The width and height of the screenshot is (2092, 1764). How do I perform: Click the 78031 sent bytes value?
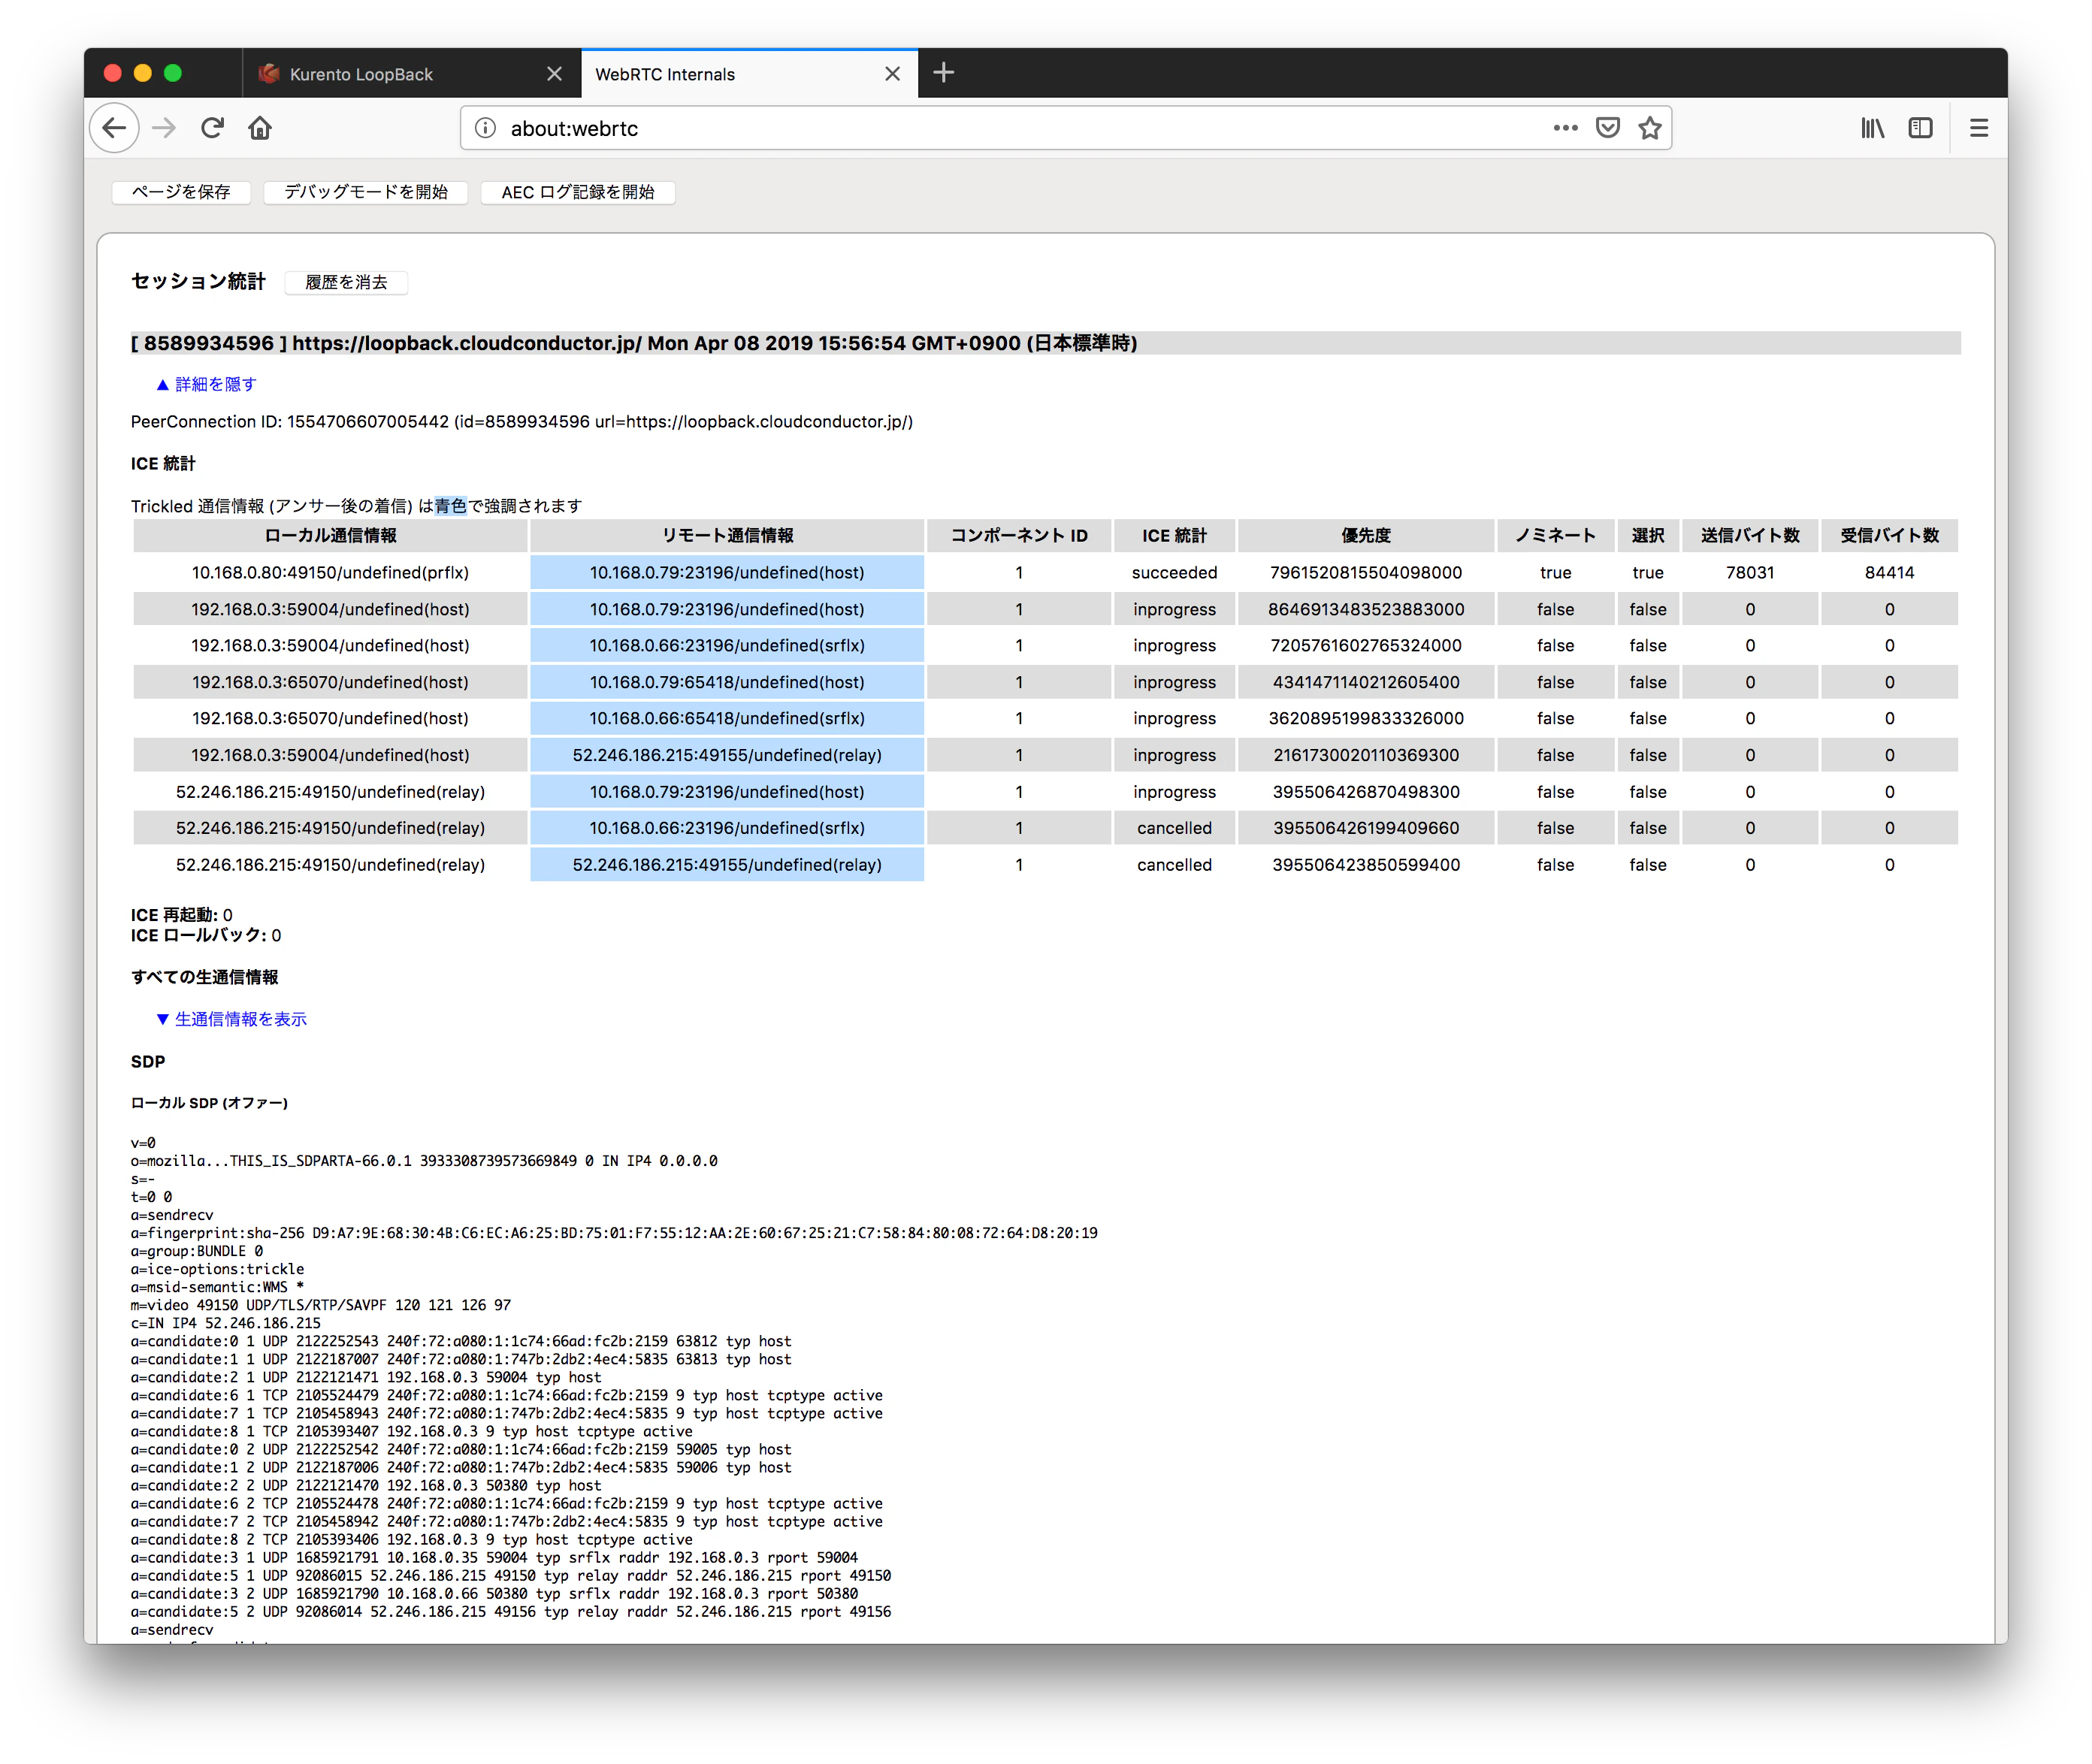(1749, 573)
